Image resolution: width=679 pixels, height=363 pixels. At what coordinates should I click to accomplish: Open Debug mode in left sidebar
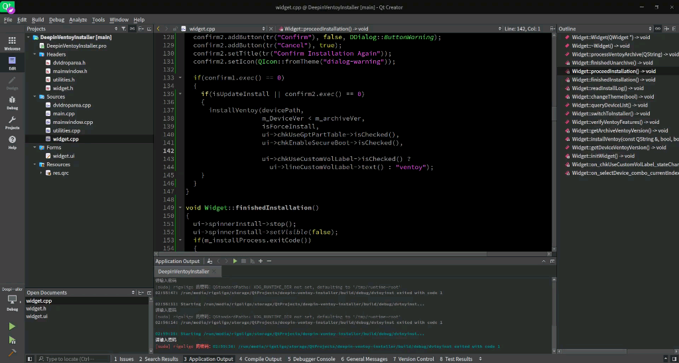pyautogui.click(x=12, y=103)
